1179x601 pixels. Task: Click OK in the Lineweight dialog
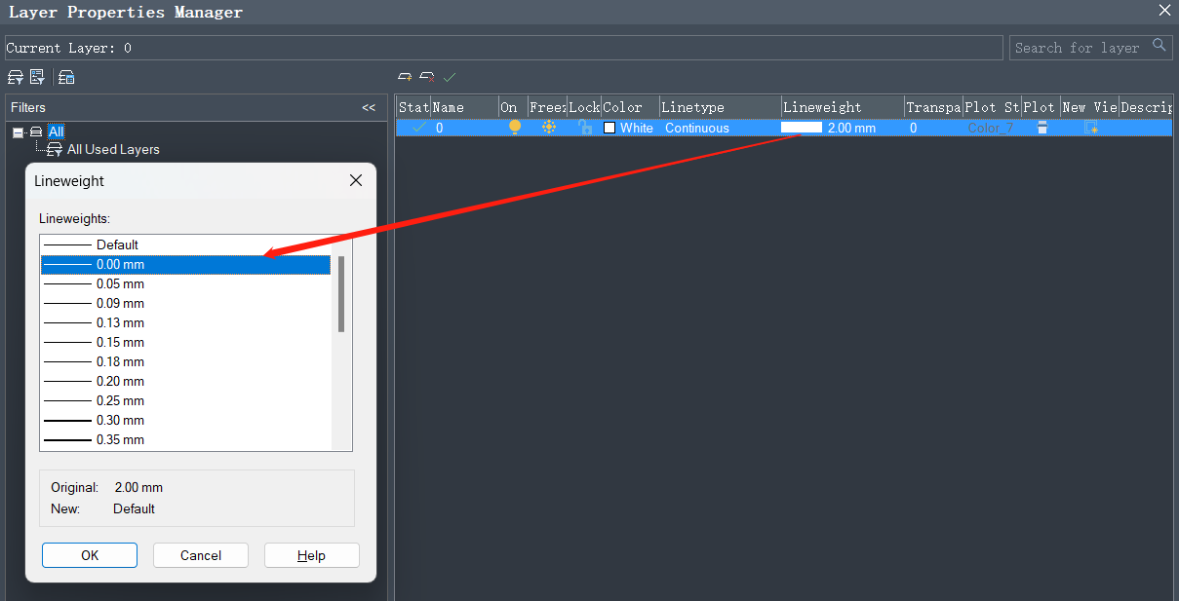tap(90, 555)
